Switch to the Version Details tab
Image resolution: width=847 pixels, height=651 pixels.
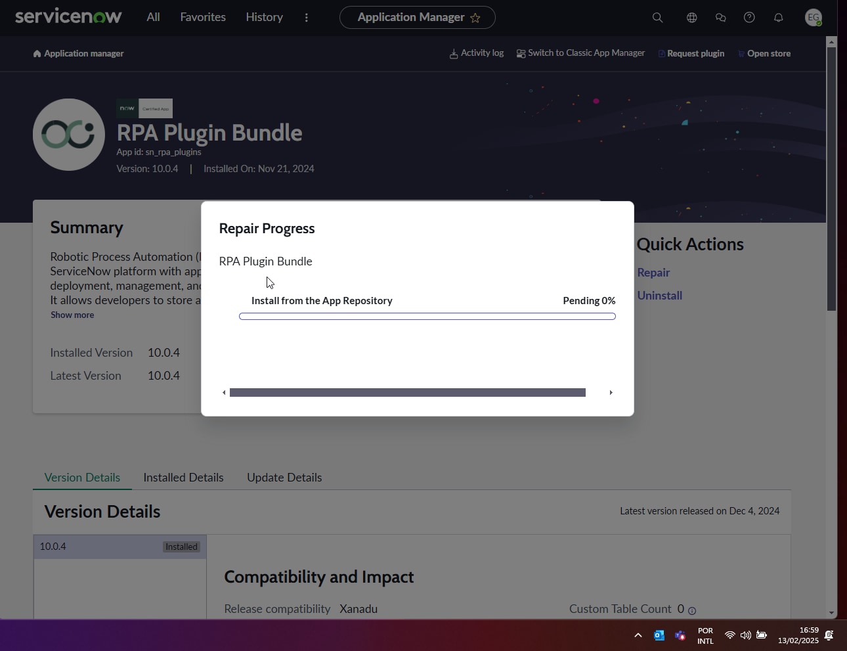[82, 478]
